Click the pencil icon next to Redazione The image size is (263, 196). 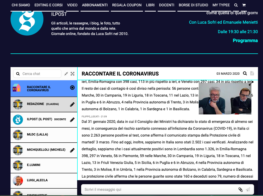[72, 104]
